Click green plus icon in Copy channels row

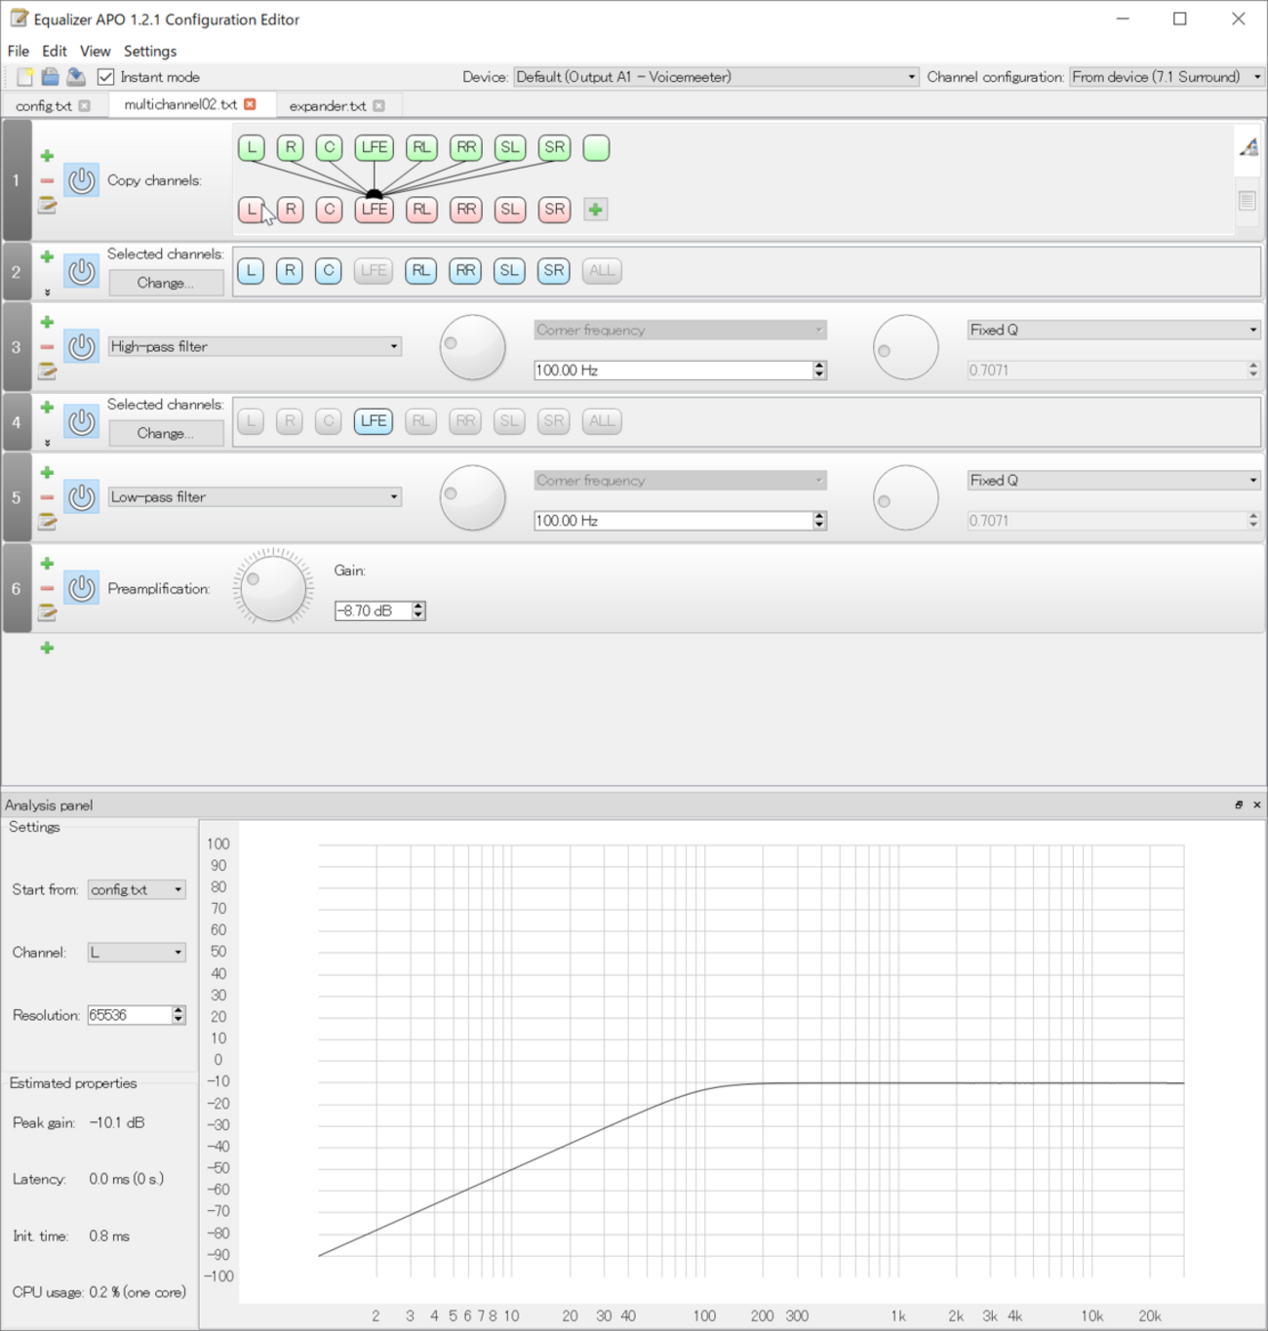(x=47, y=156)
